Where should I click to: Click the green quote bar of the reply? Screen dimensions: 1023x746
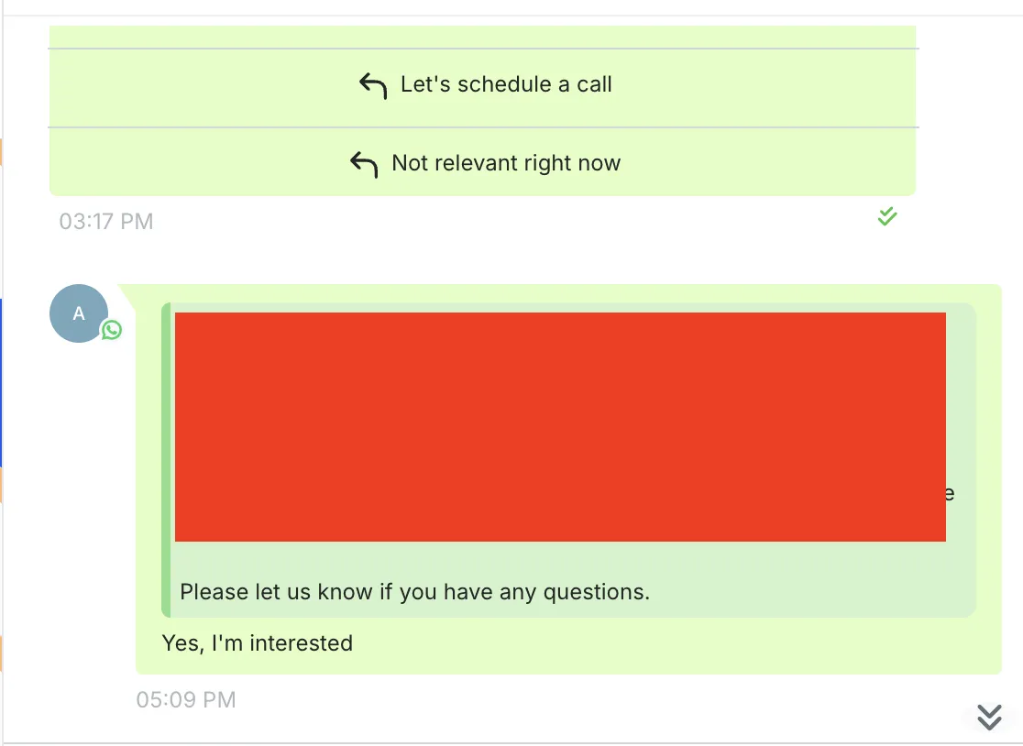(166, 460)
